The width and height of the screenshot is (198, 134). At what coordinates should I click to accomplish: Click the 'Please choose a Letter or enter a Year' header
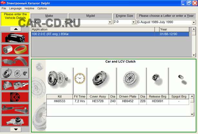point(166,16)
